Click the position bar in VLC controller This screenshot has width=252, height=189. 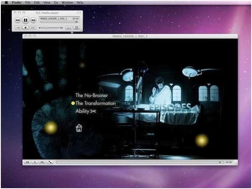(x=58, y=22)
